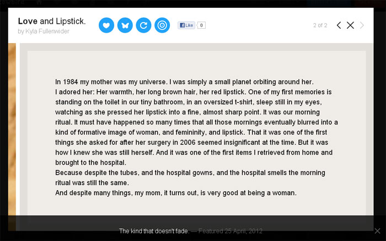Click the greyed-out next arrow
The width and height of the screenshot is (386, 241).
tap(362, 25)
